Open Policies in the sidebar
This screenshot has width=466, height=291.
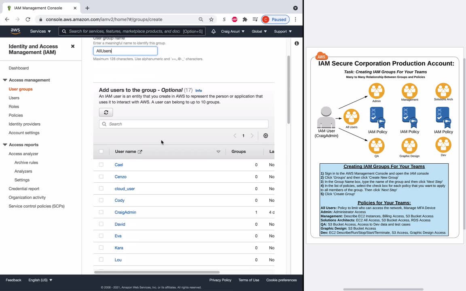(x=16, y=115)
